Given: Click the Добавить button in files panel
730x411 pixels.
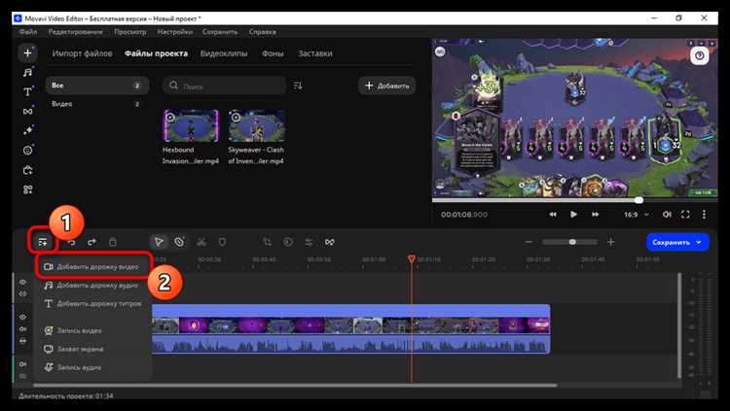Looking at the screenshot, I should [386, 86].
